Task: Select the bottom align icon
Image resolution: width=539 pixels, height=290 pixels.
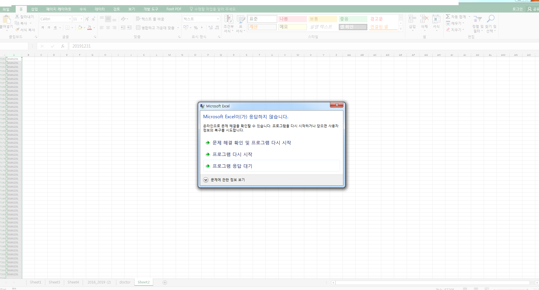Action: [114, 19]
